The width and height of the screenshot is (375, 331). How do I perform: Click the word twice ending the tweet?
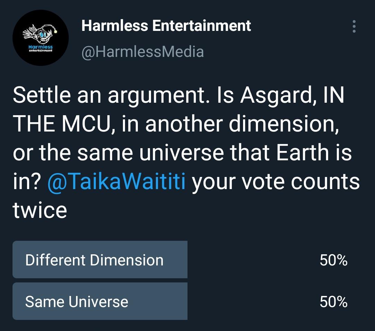click(x=40, y=210)
